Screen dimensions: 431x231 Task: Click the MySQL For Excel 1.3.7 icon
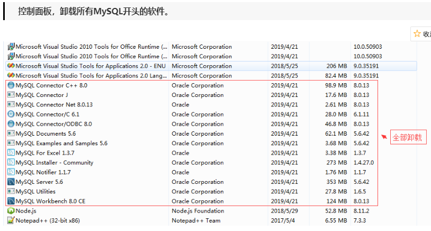pyautogui.click(x=11, y=153)
